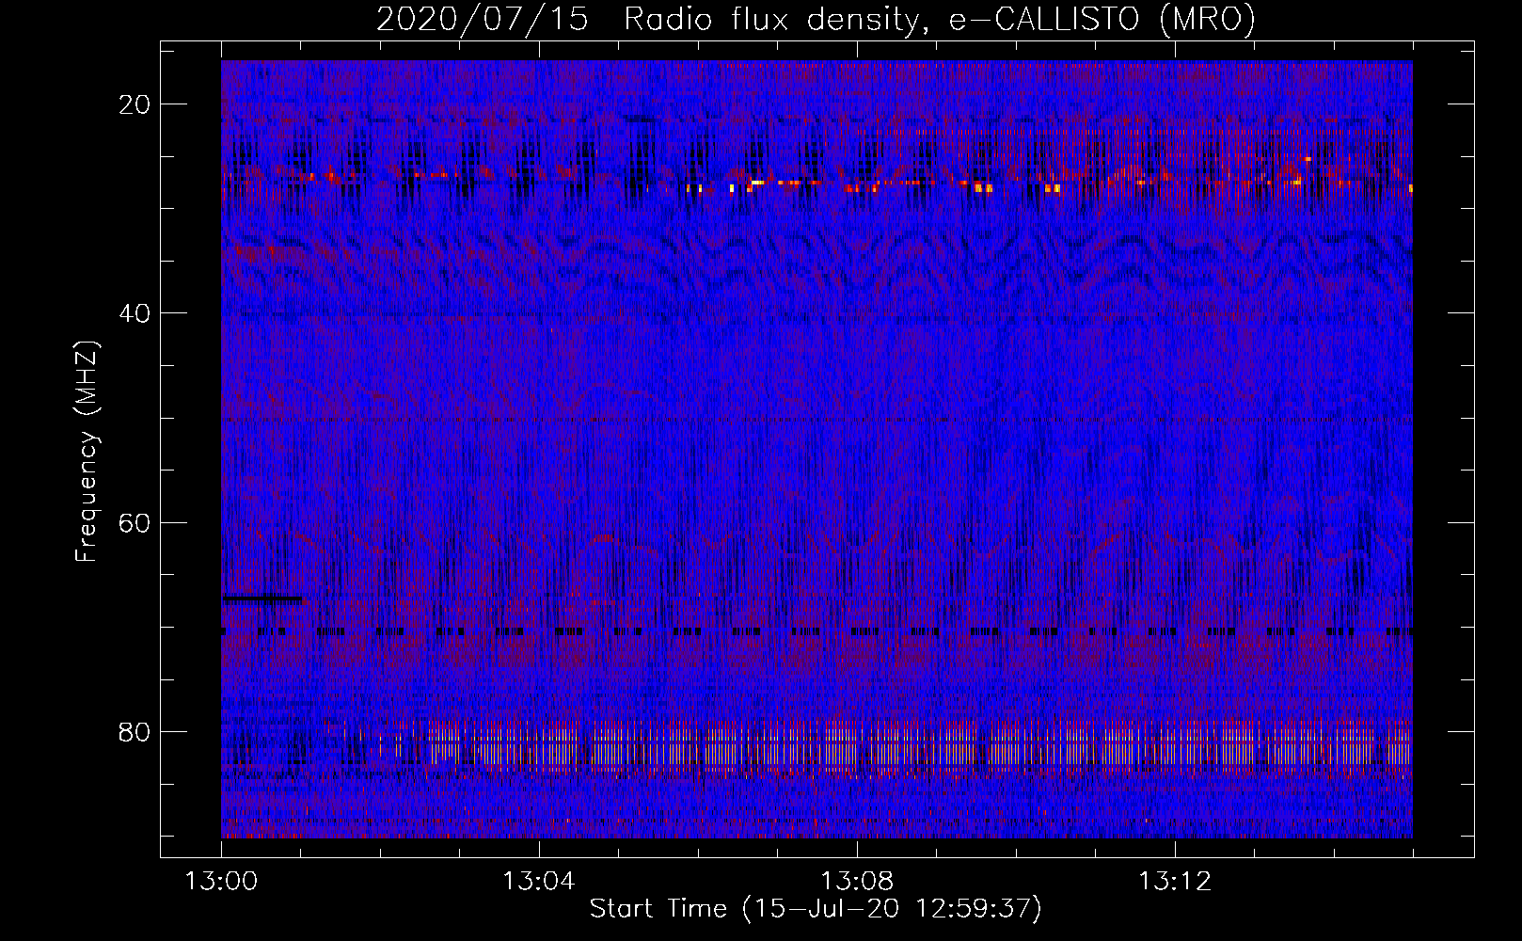Click the 'Start Time (15-Jul-20 12:59:37)' axis label
The height and width of the screenshot is (941, 1522).
[x=816, y=909]
